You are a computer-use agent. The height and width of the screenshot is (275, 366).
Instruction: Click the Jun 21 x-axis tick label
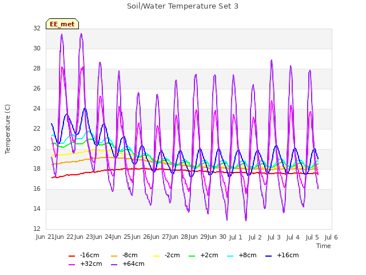(45, 237)
